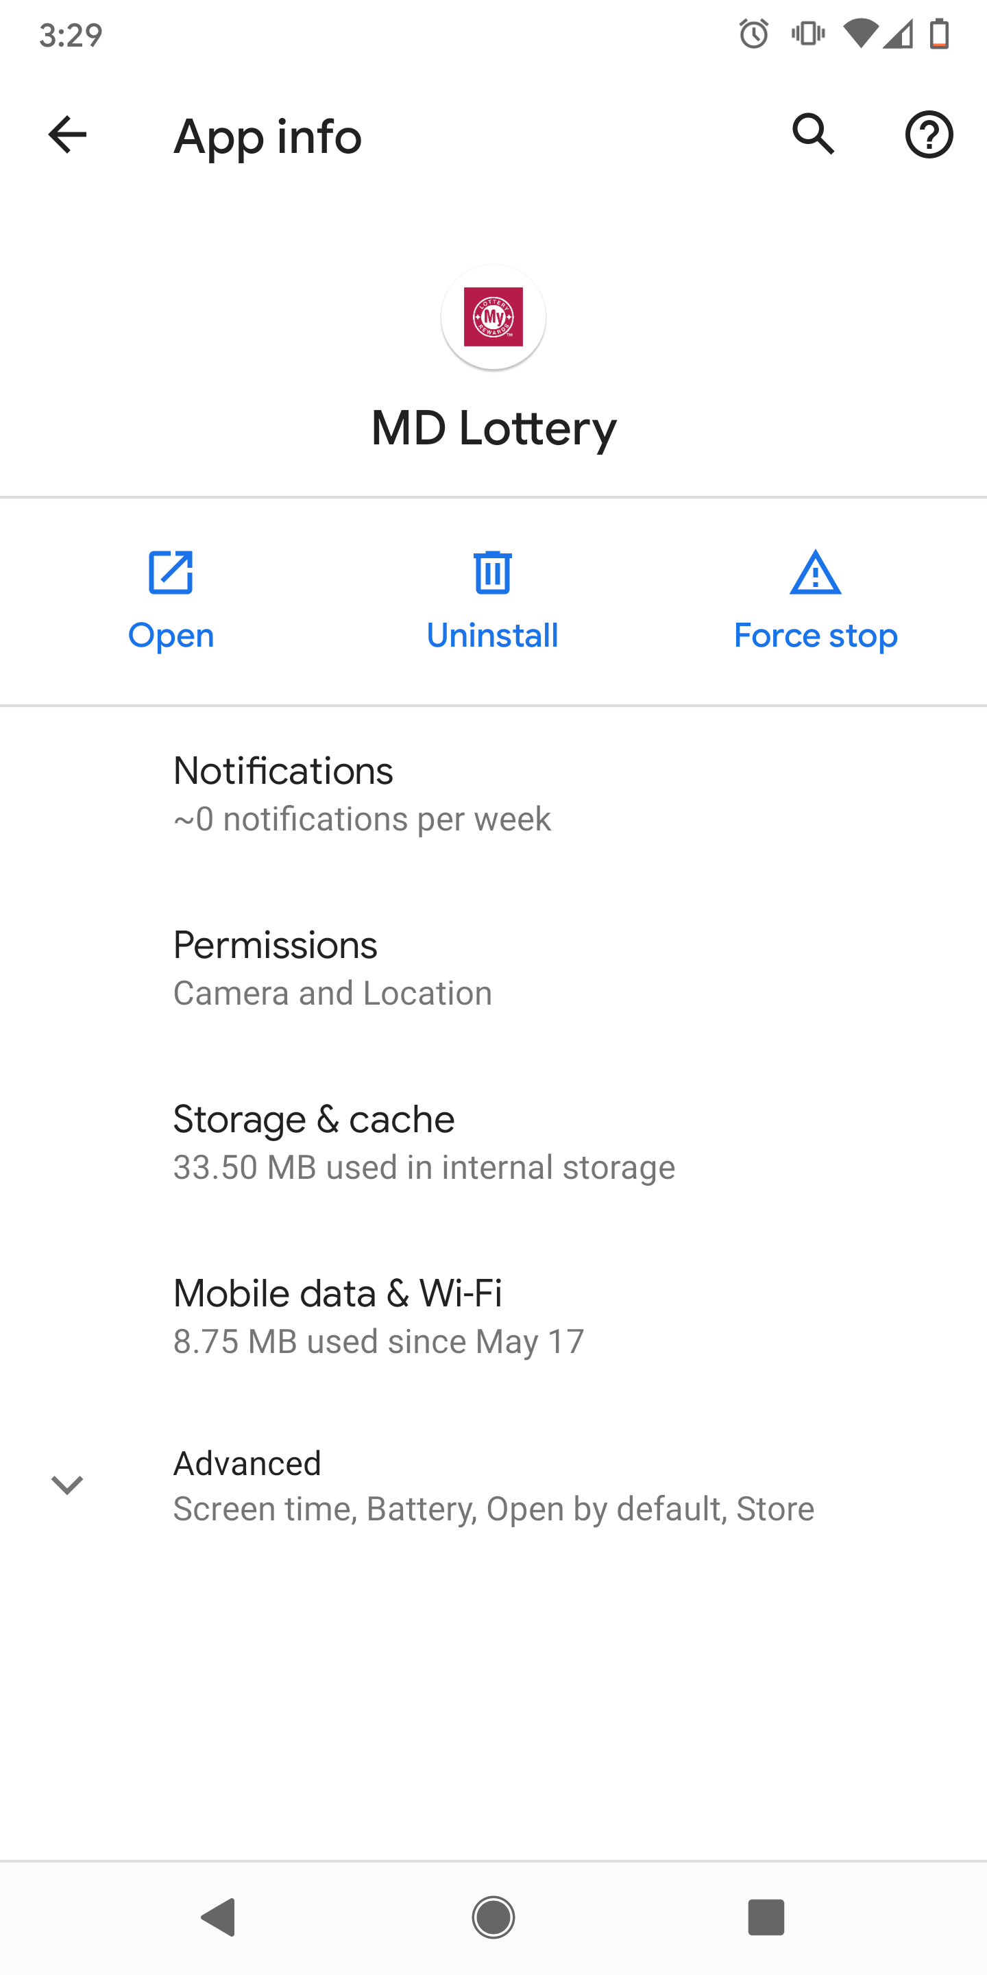Image resolution: width=987 pixels, height=1975 pixels.
Task: Tap the Uninstall trash can icon
Action: pyautogui.click(x=493, y=573)
